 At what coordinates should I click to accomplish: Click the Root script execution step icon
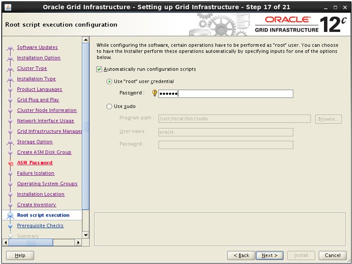pyautogui.click(x=10, y=216)
